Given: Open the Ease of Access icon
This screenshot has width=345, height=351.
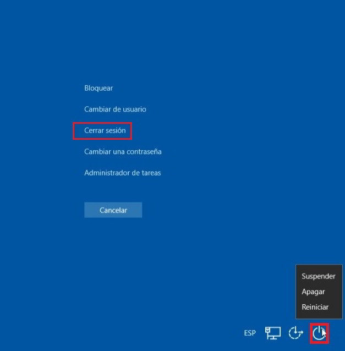Looking at the screenshot, I should point(296,333).
